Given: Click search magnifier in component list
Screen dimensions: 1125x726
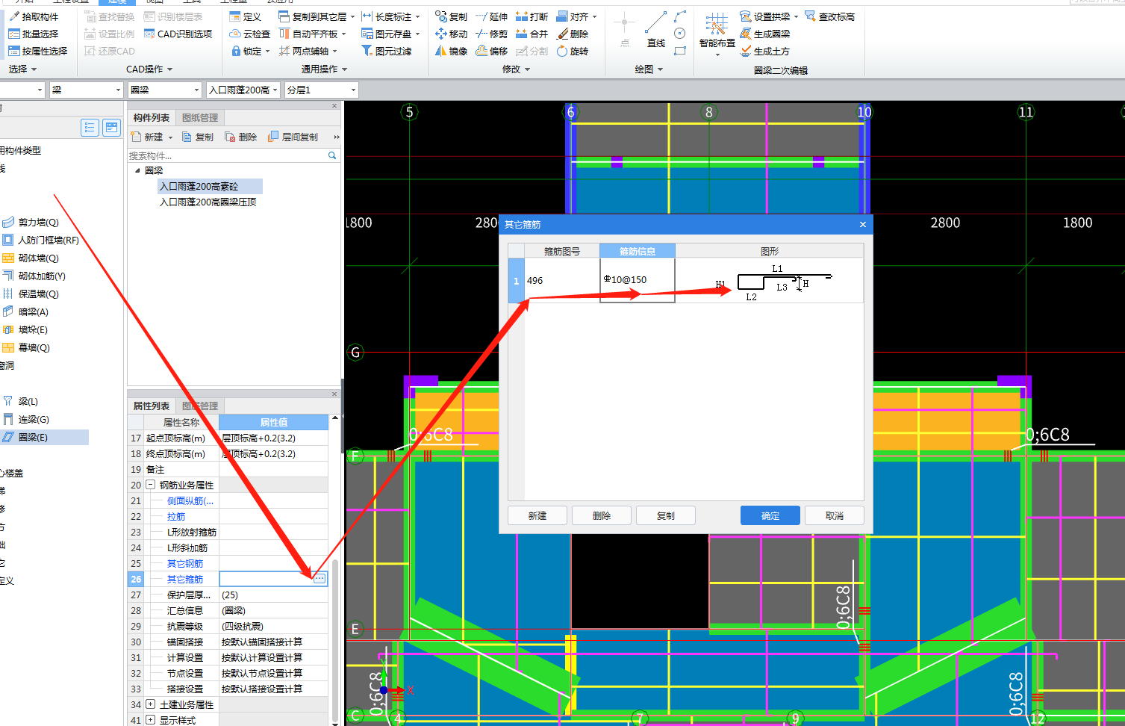Looking at the screenshot, I should (332, 155).
